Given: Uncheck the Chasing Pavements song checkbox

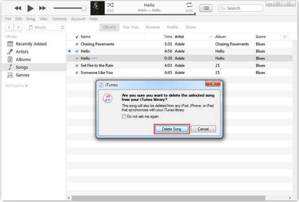Looking at the screenshot, I should pyautogui.click(x=77, y=44).
